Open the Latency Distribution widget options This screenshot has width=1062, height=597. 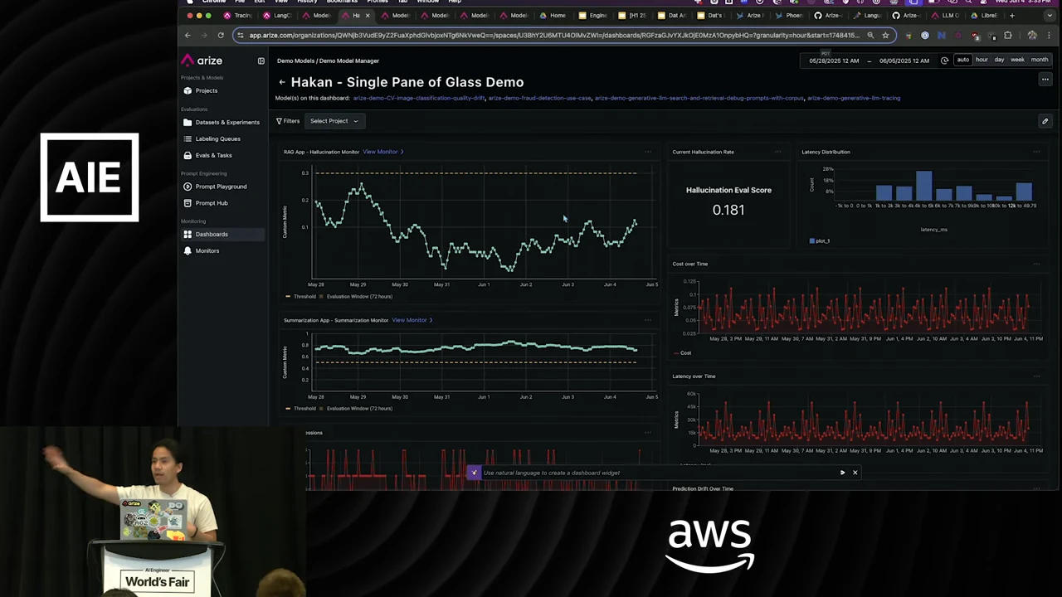click(1036, 152)
